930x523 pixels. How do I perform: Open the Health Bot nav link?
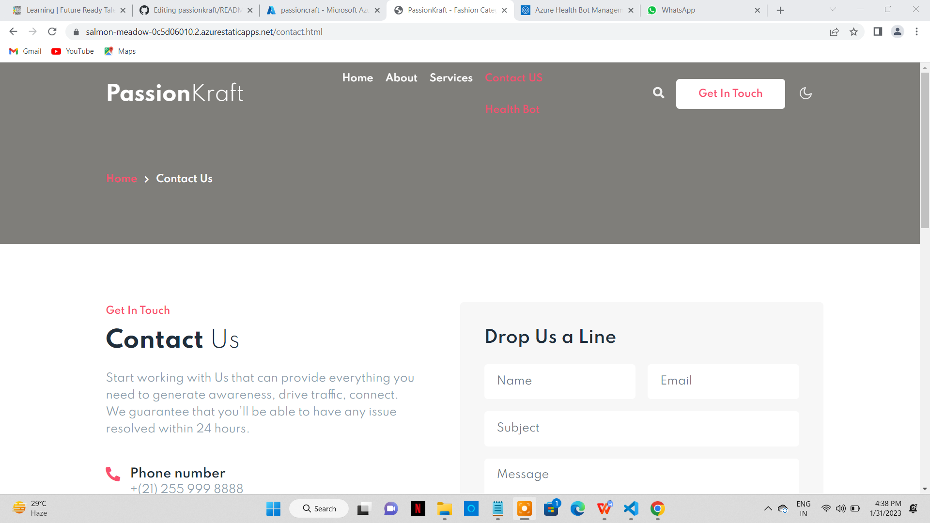tap(512, 109)
